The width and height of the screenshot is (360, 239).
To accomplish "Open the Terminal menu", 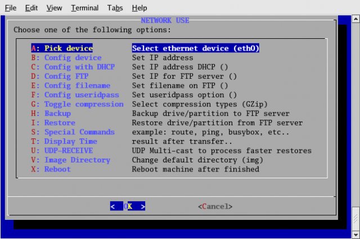I will (x=85, y=8).
